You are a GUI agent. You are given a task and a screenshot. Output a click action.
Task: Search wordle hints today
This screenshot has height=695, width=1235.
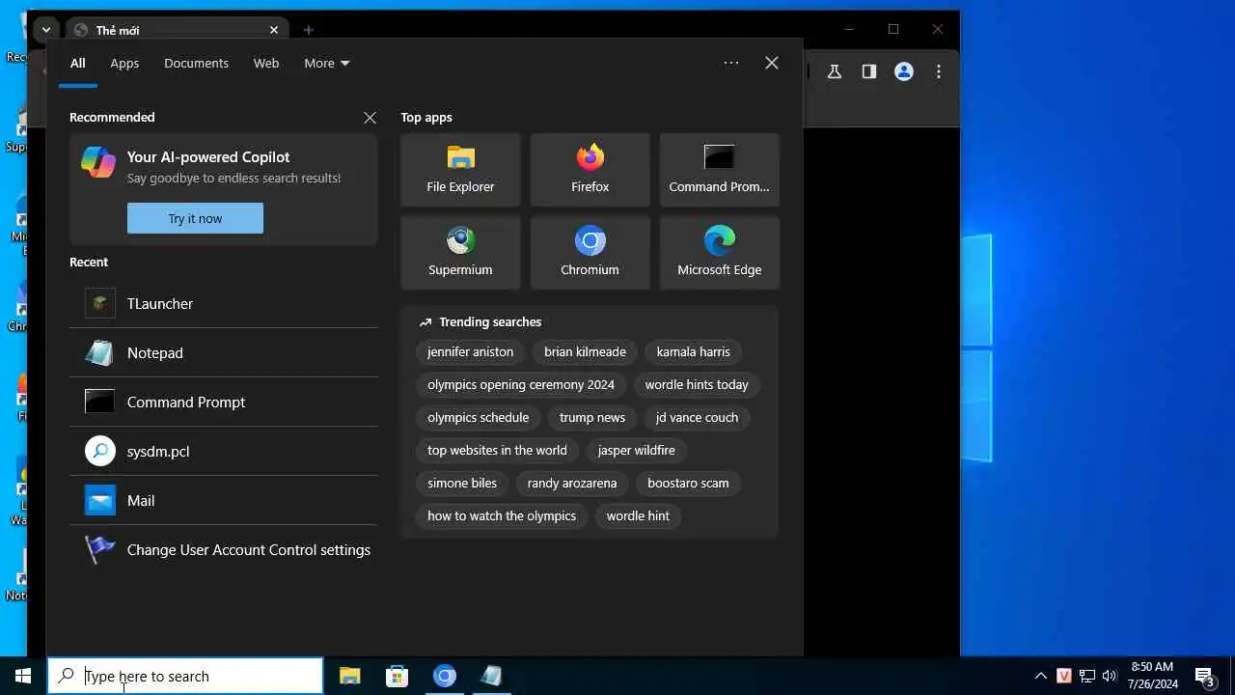697,384
